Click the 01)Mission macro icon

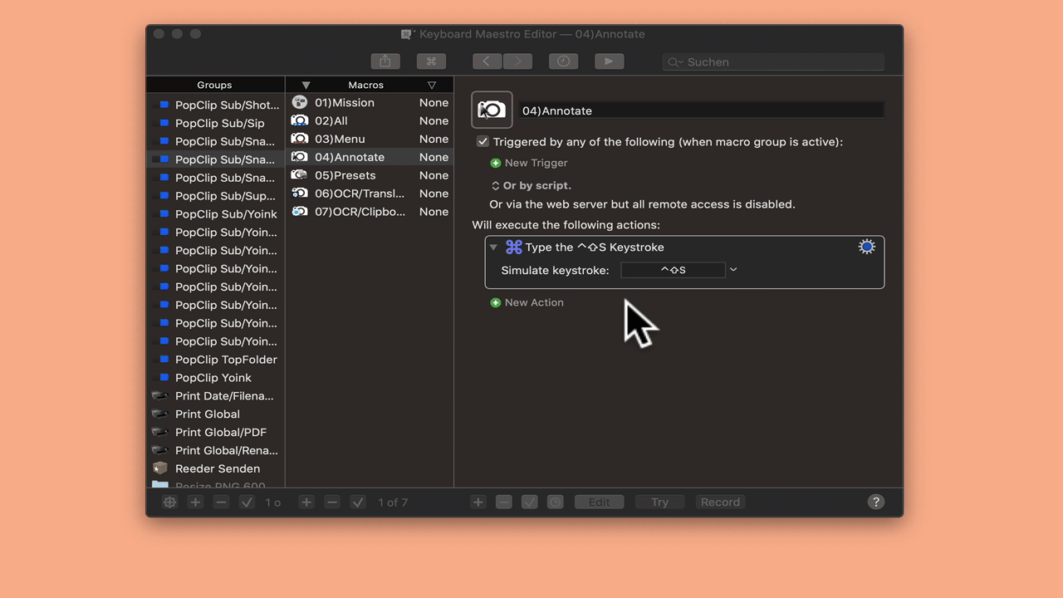click(x=300, y=102)
